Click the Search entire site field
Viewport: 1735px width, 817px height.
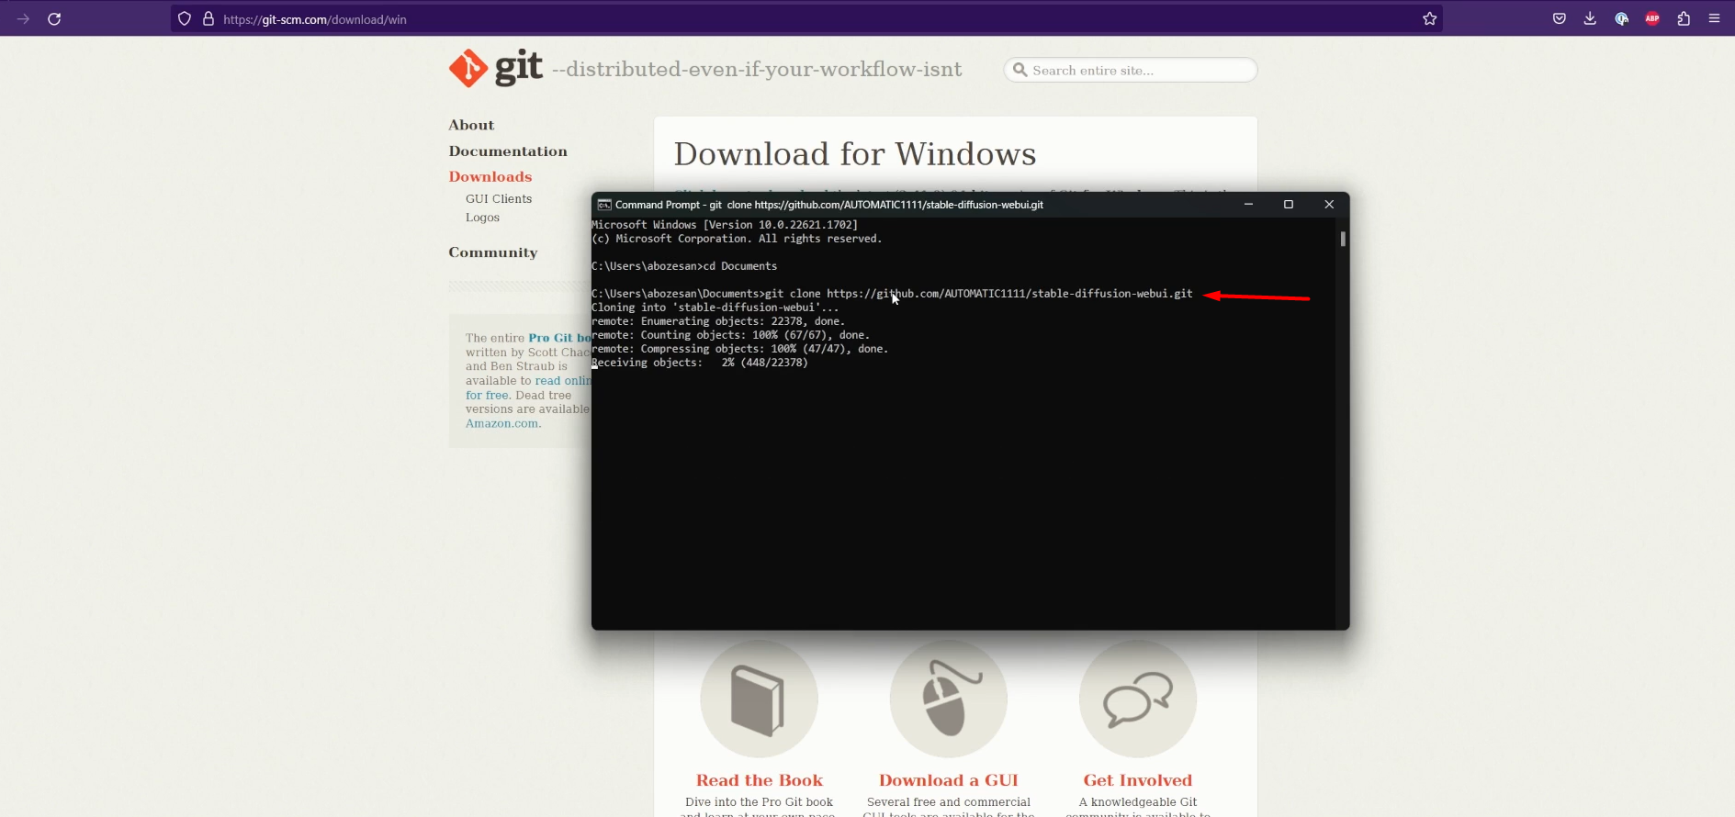point(1131,70)
